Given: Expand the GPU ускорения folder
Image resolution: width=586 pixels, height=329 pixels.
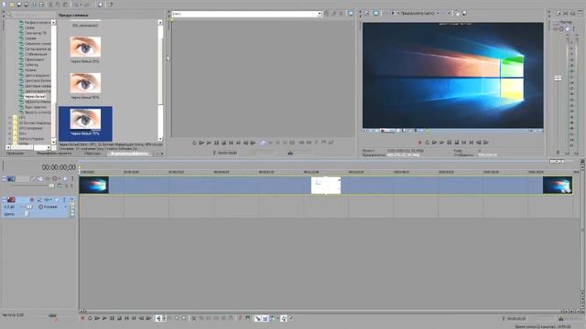Looking at the screenshot, I should point(10,128).
